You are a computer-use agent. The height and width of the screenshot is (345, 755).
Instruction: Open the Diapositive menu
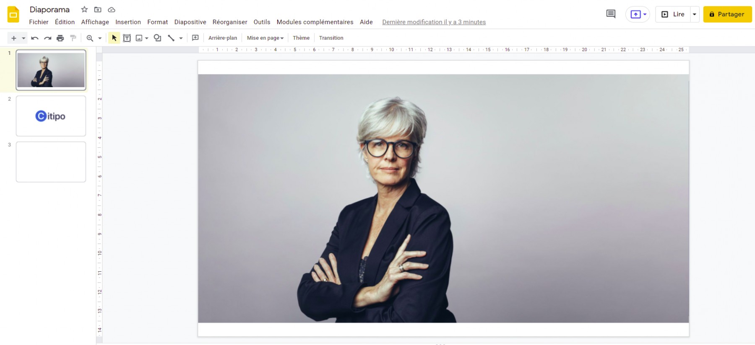[x=190, y=22]
